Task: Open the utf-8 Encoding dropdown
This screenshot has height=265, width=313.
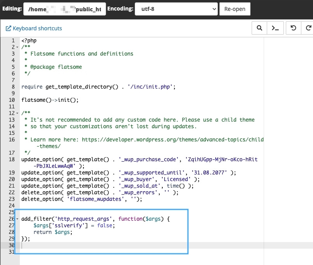Action: 176,9
